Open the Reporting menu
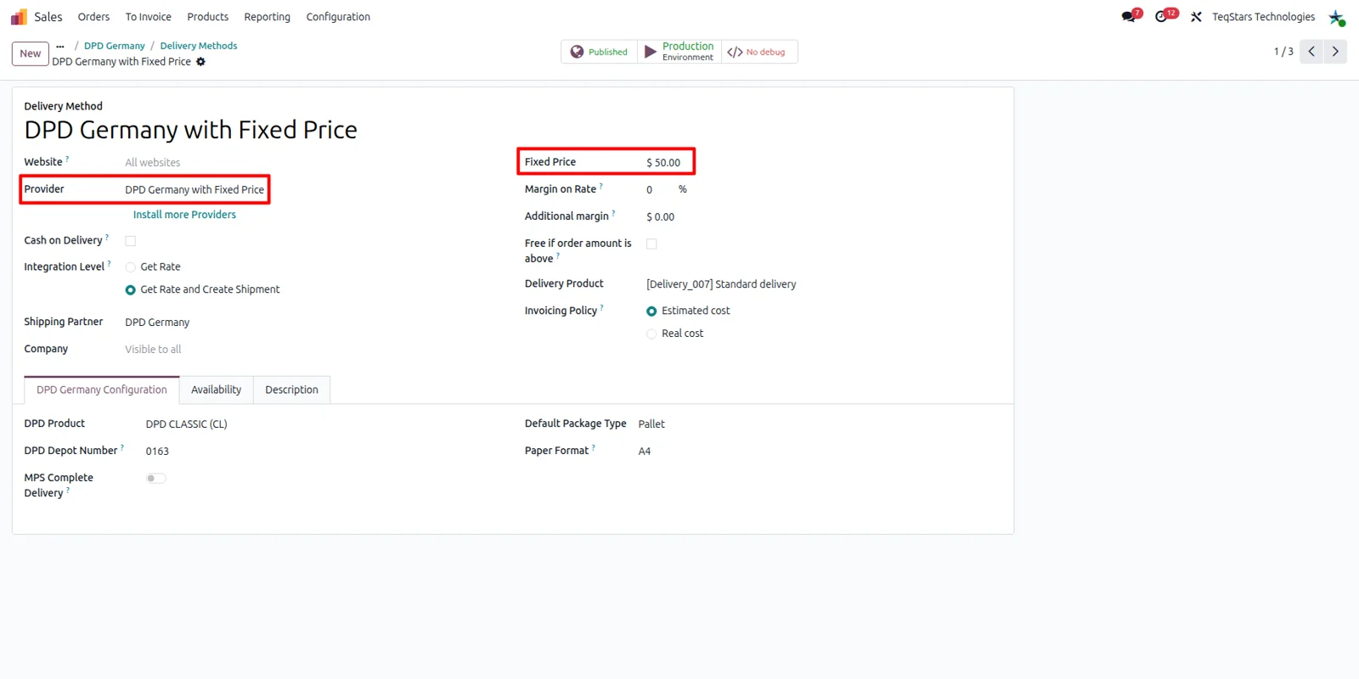The width and height of the screenshot is (1359, 679). click(x=267, y=17)
